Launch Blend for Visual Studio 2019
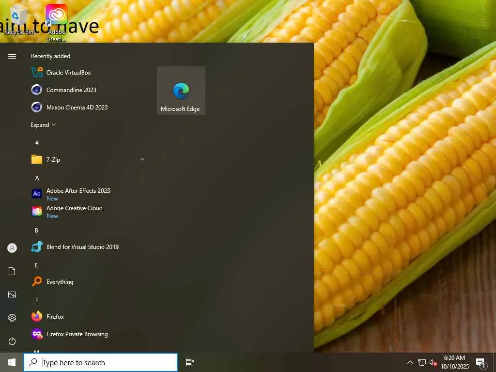The width and height of the screenshot is (496, 372). [x=88, y=247]
